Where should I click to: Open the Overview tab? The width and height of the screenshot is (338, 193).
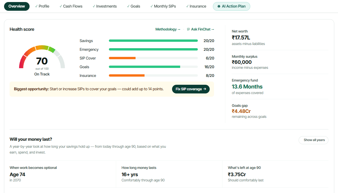coord(17,6)
